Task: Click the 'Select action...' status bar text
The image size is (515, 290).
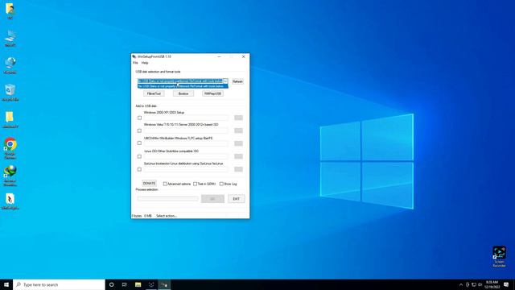Action: (167, 216)
